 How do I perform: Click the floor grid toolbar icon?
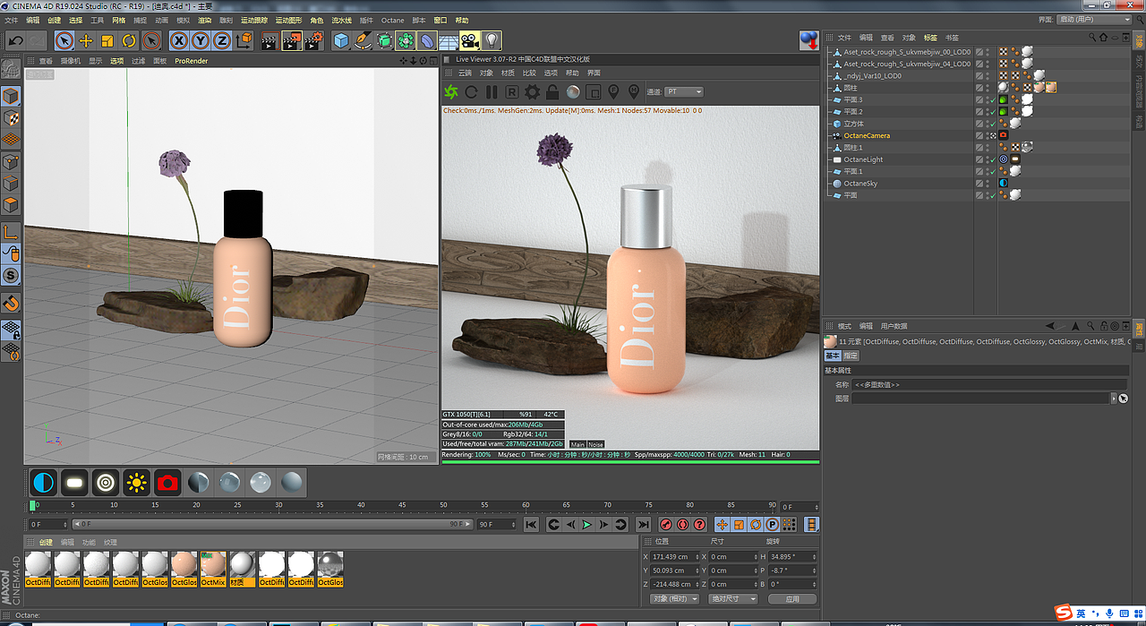pos(449,40)
